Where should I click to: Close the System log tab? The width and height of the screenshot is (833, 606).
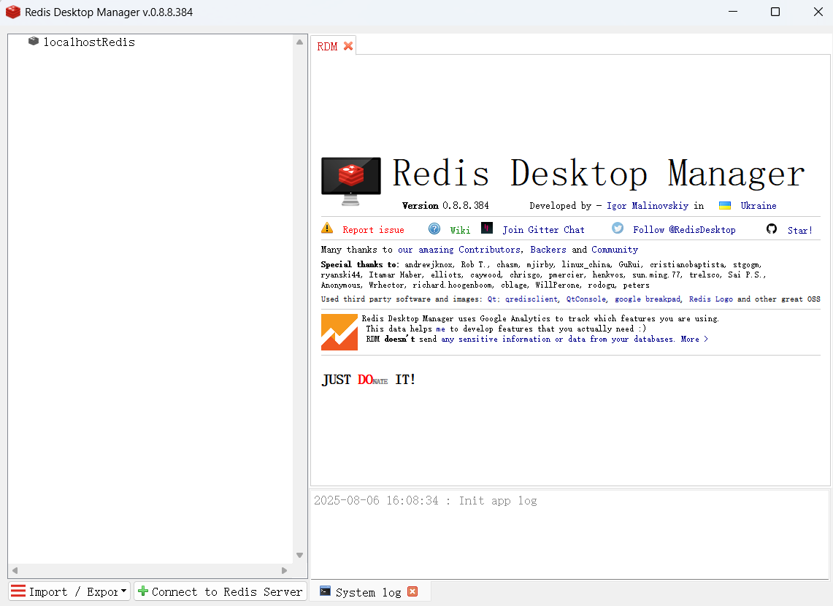[412, 591]
